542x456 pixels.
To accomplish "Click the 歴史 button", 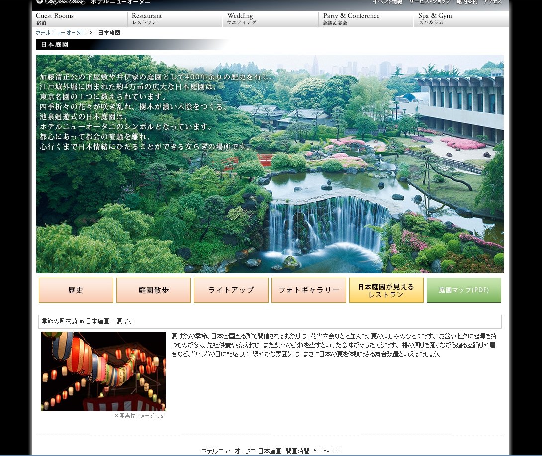I will (x=76, y=290).
